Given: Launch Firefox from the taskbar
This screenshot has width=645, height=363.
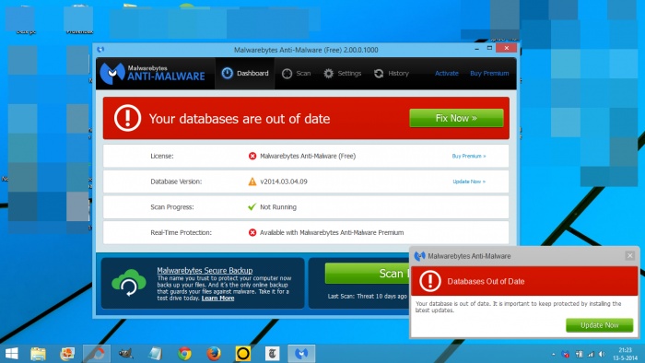Looking at the screenshot, I should point(214,354).
